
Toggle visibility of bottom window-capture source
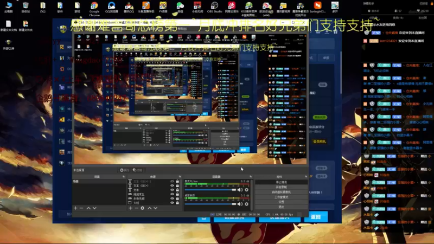[x=172, y=203]
